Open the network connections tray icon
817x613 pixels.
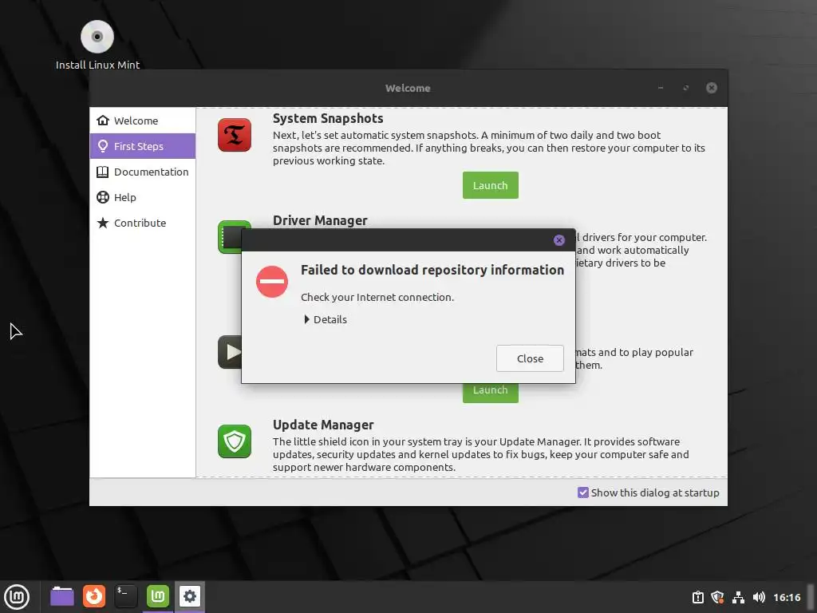point(738,597)
